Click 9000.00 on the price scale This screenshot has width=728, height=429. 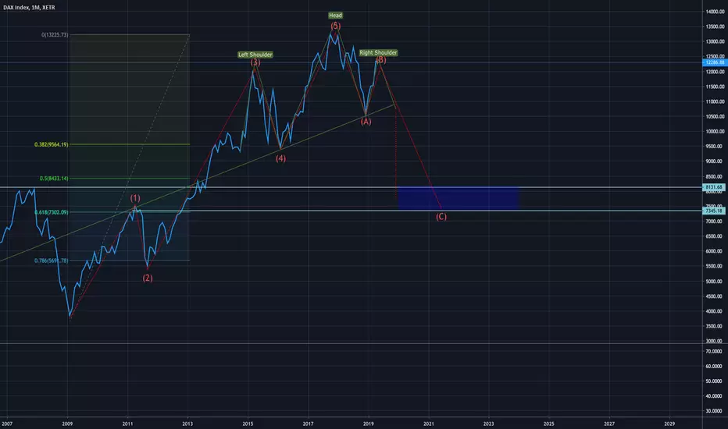(715, 161)
